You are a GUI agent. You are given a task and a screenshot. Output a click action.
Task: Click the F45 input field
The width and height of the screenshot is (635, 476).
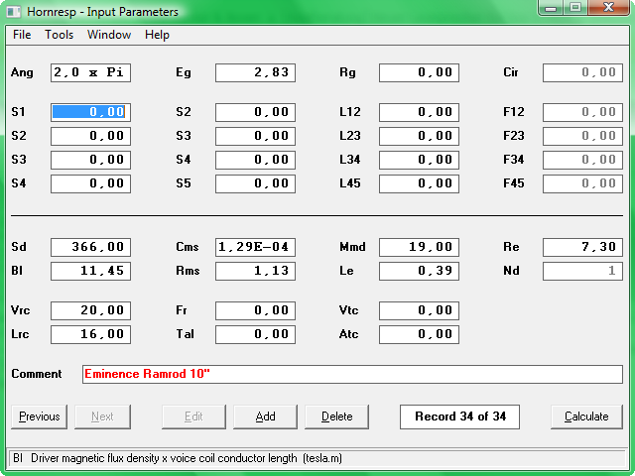[582, 183]
